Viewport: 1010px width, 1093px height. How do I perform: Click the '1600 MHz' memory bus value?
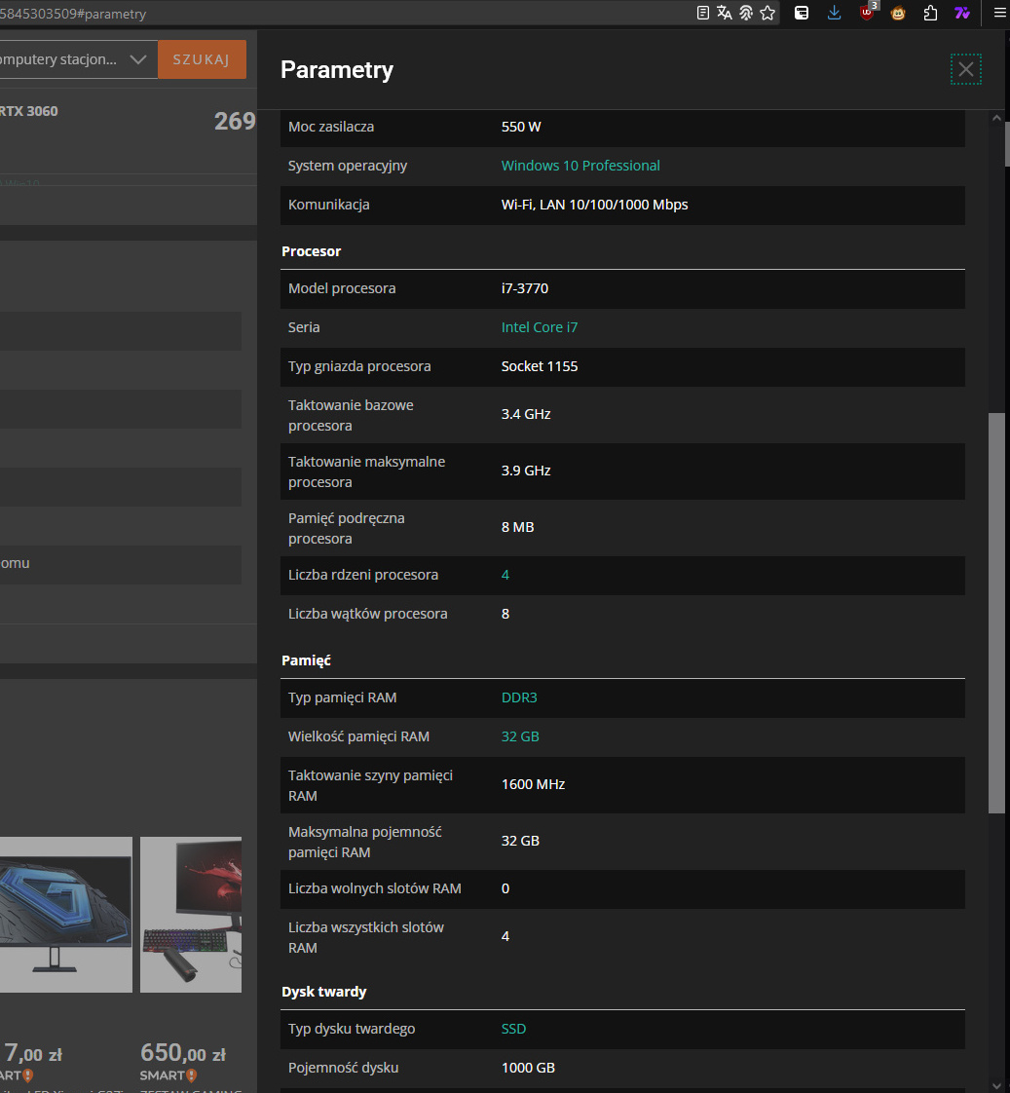click(x=533, y=784)
